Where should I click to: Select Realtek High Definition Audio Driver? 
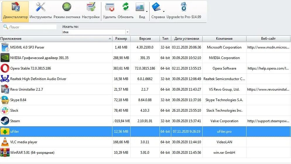click(x=38, y=79)
